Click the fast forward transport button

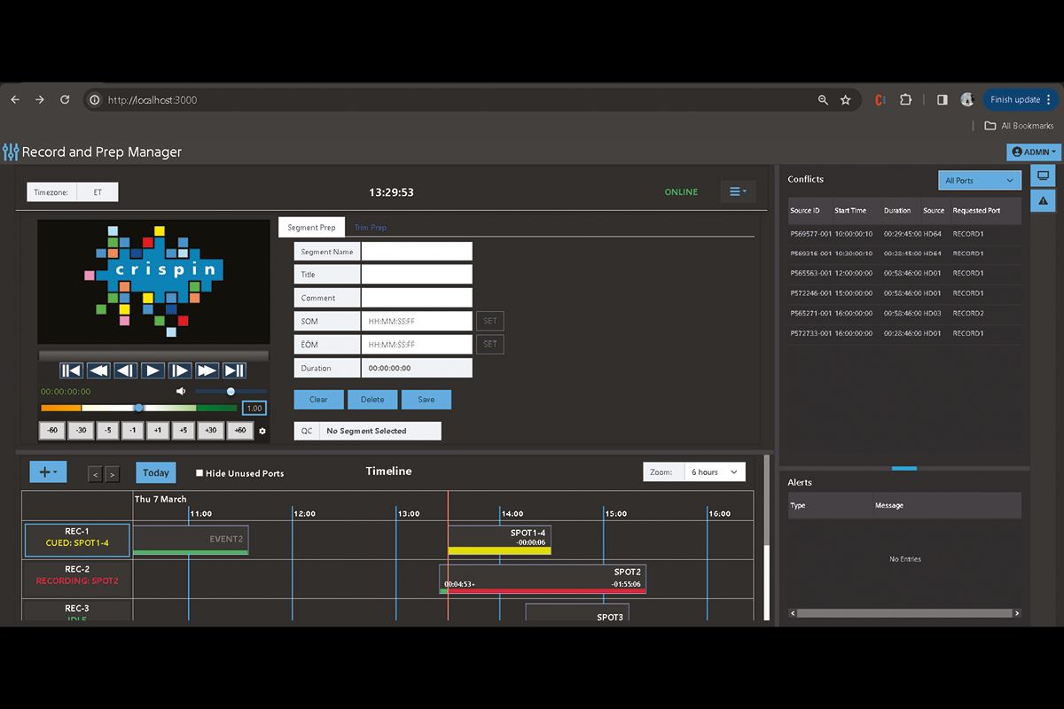pos(207,370)
